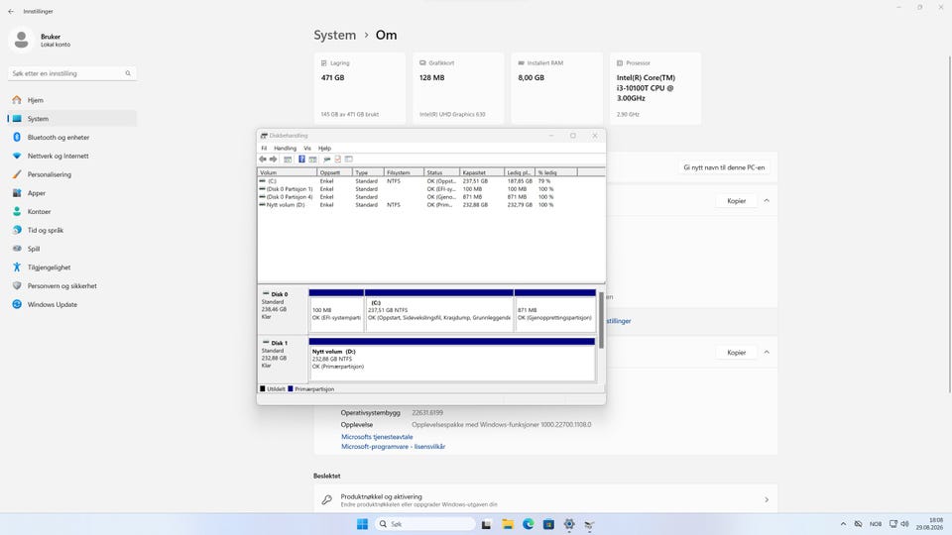Image resolution: width=952 pixels, height=535 pixels.
Task: Click the blue Primærpartisjon legend swatch
Action: (x=291, y=388)
